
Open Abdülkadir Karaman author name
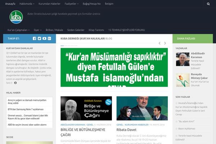tap(198, 55)
